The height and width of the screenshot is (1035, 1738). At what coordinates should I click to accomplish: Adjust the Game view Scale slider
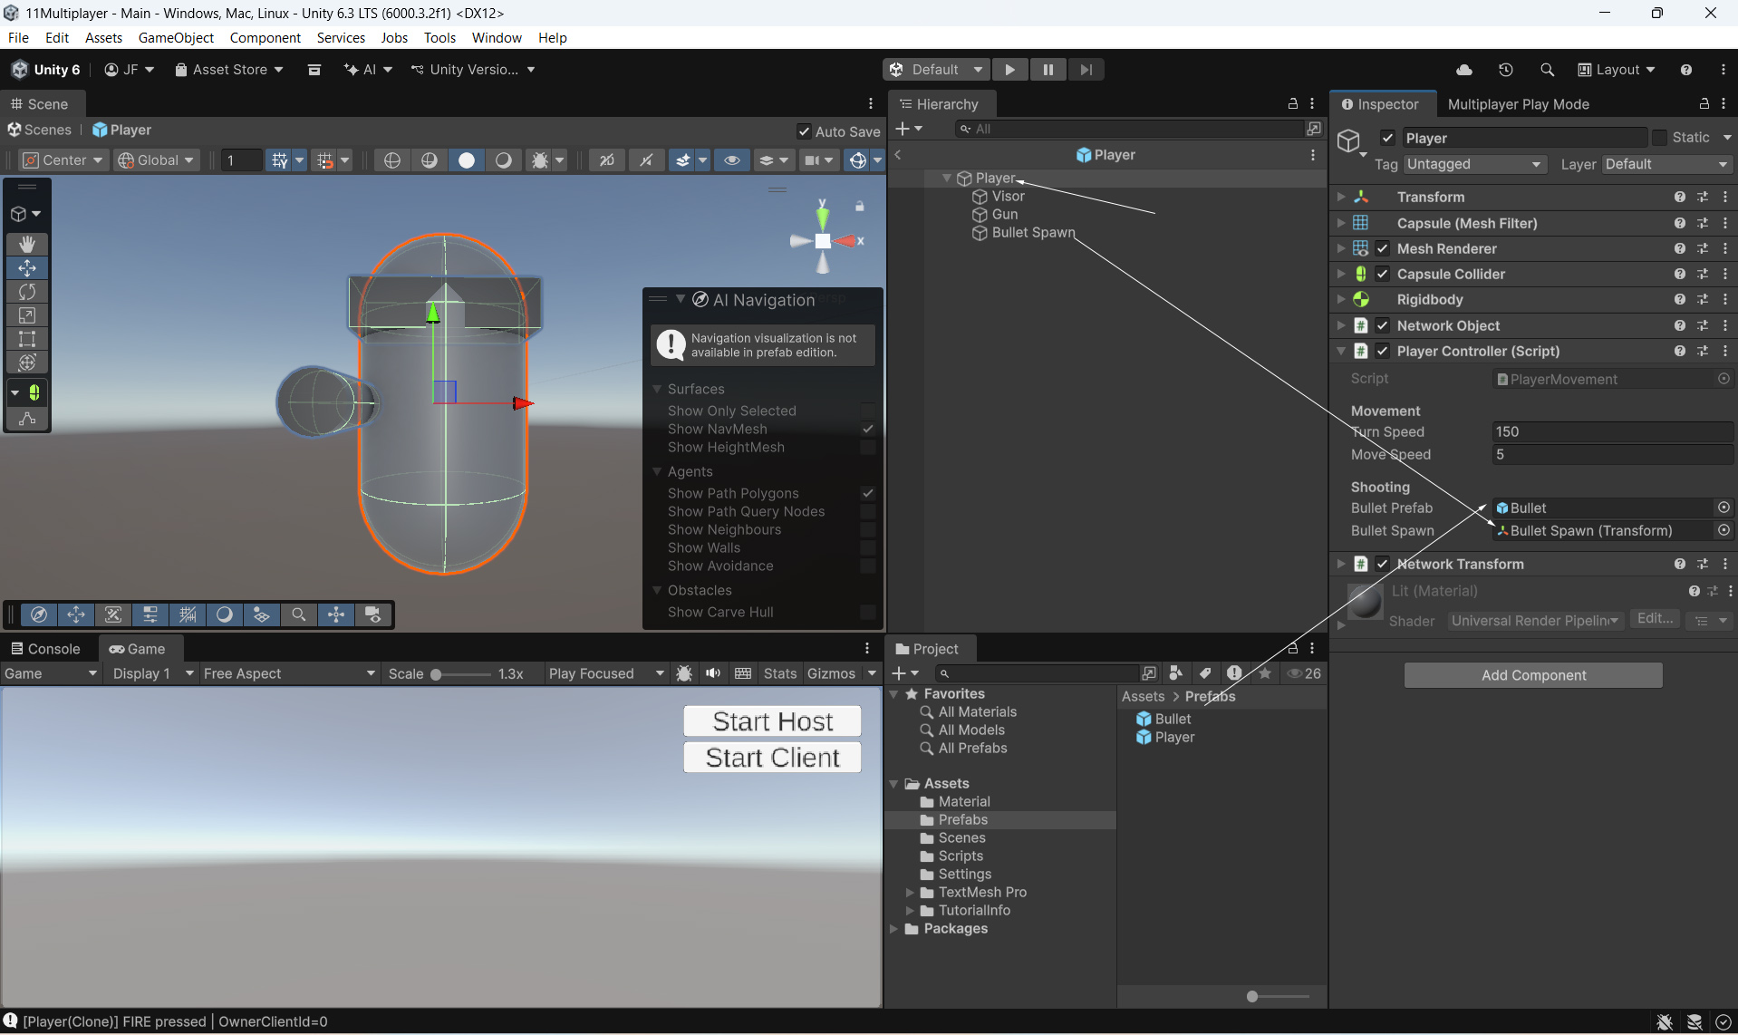coord(437,674)
